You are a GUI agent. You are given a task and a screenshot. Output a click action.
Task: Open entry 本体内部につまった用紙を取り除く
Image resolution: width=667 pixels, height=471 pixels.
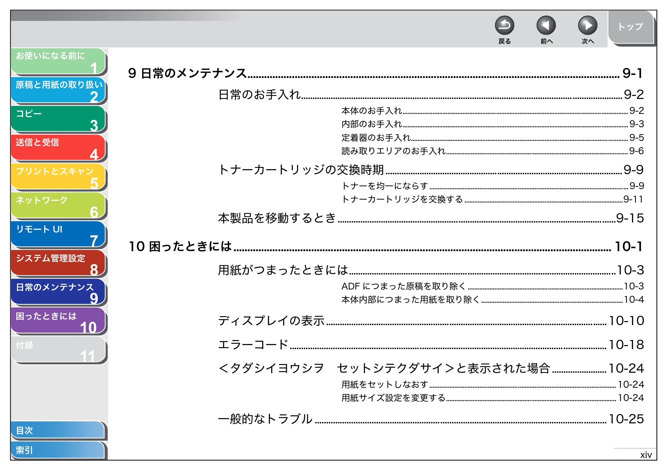click(493, 299)
